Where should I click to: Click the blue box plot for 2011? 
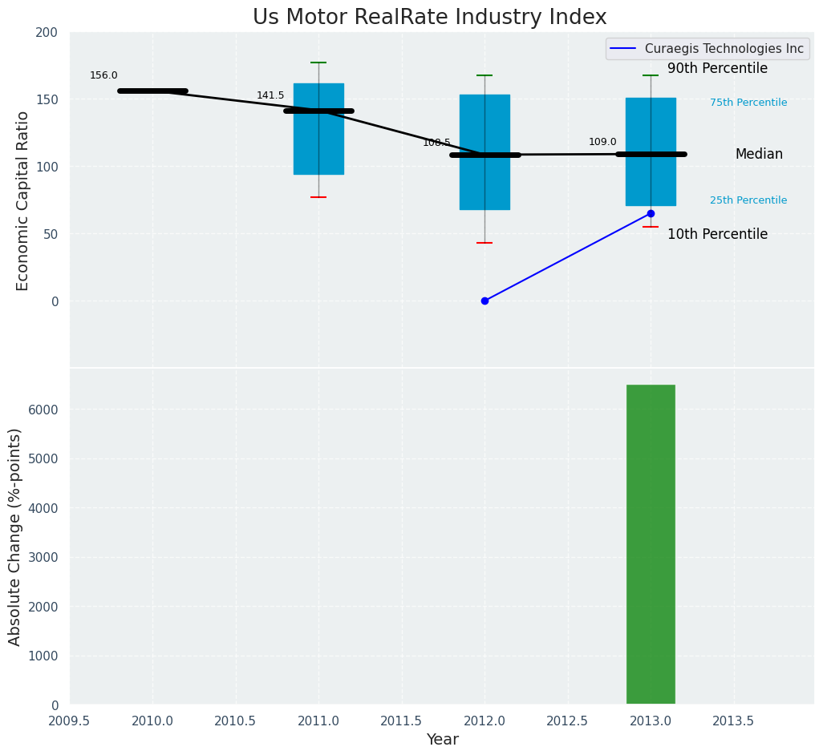(x=318, y=129)
